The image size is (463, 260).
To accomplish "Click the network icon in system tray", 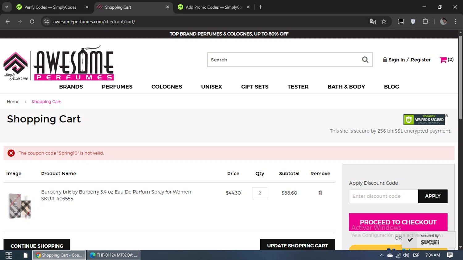I will pyautogui.click(x=398, y=255).
